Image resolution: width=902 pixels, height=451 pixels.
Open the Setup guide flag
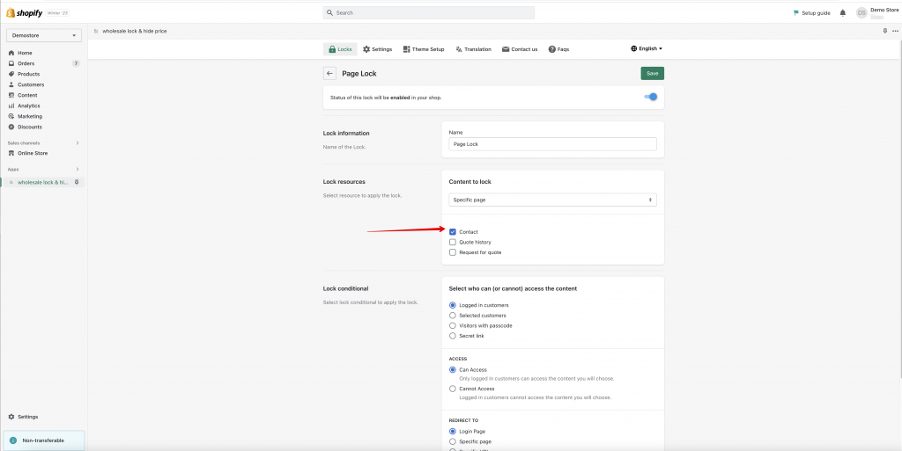pyautogui.click(x=796, y=12)
